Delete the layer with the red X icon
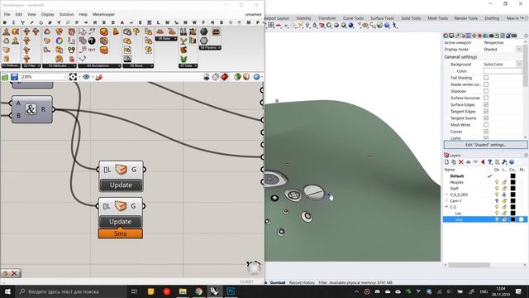The image size is (529, 298). pyautogui.click(x=461, y=162)
